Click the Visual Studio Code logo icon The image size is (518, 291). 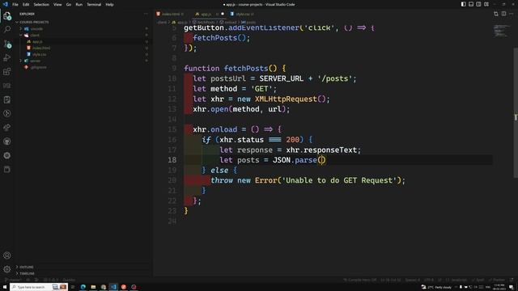tap(6, 4)
